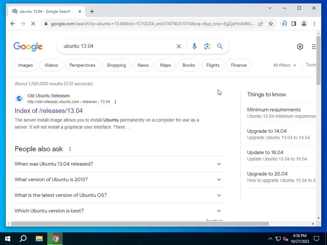
Task: Click the scroll-right arrow of horizontal scrollbar
Action: pyautogui.click(x=313, y=224)
